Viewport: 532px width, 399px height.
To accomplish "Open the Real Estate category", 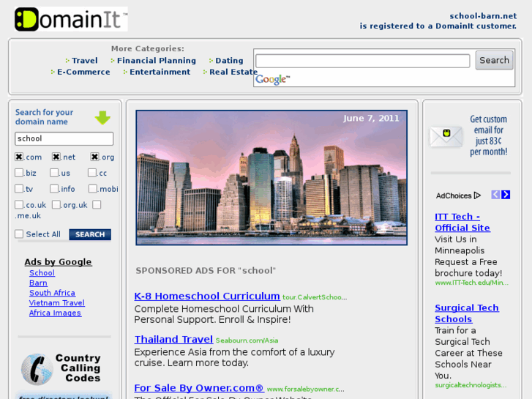I will [233, 72].
